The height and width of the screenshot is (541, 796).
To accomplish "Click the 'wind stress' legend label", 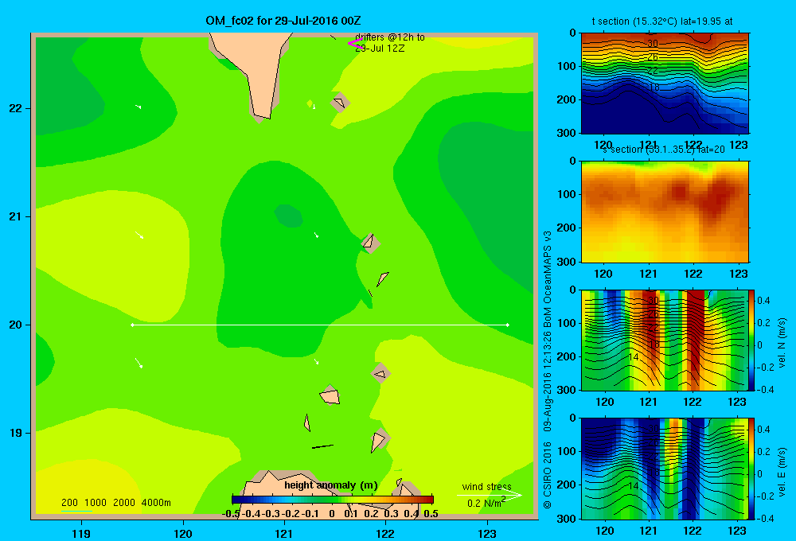I will pos(486,486).
